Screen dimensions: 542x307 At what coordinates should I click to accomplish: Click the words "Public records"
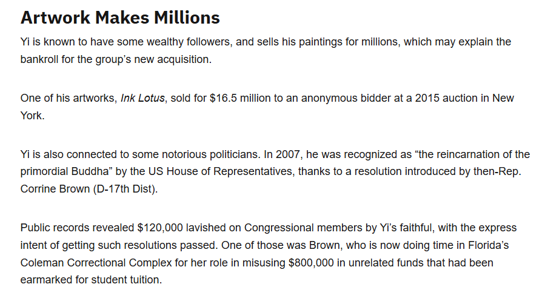[x=55, y=228]
